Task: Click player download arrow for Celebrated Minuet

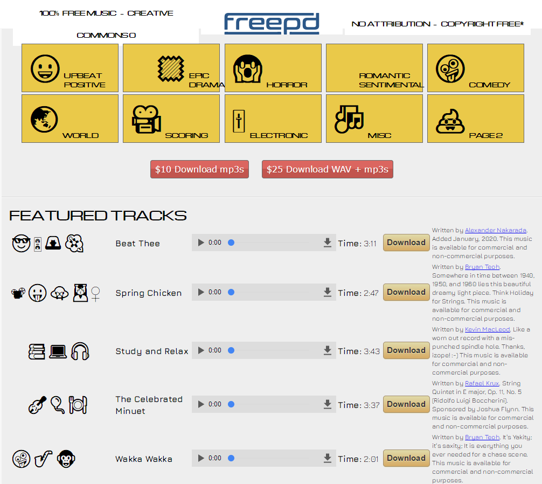Action: 328,404
